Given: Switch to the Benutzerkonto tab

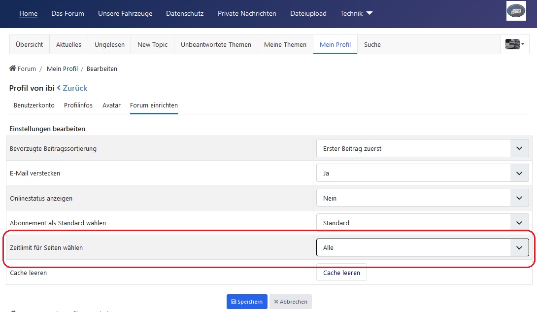Looking at the screenshot, I should 34,105.
